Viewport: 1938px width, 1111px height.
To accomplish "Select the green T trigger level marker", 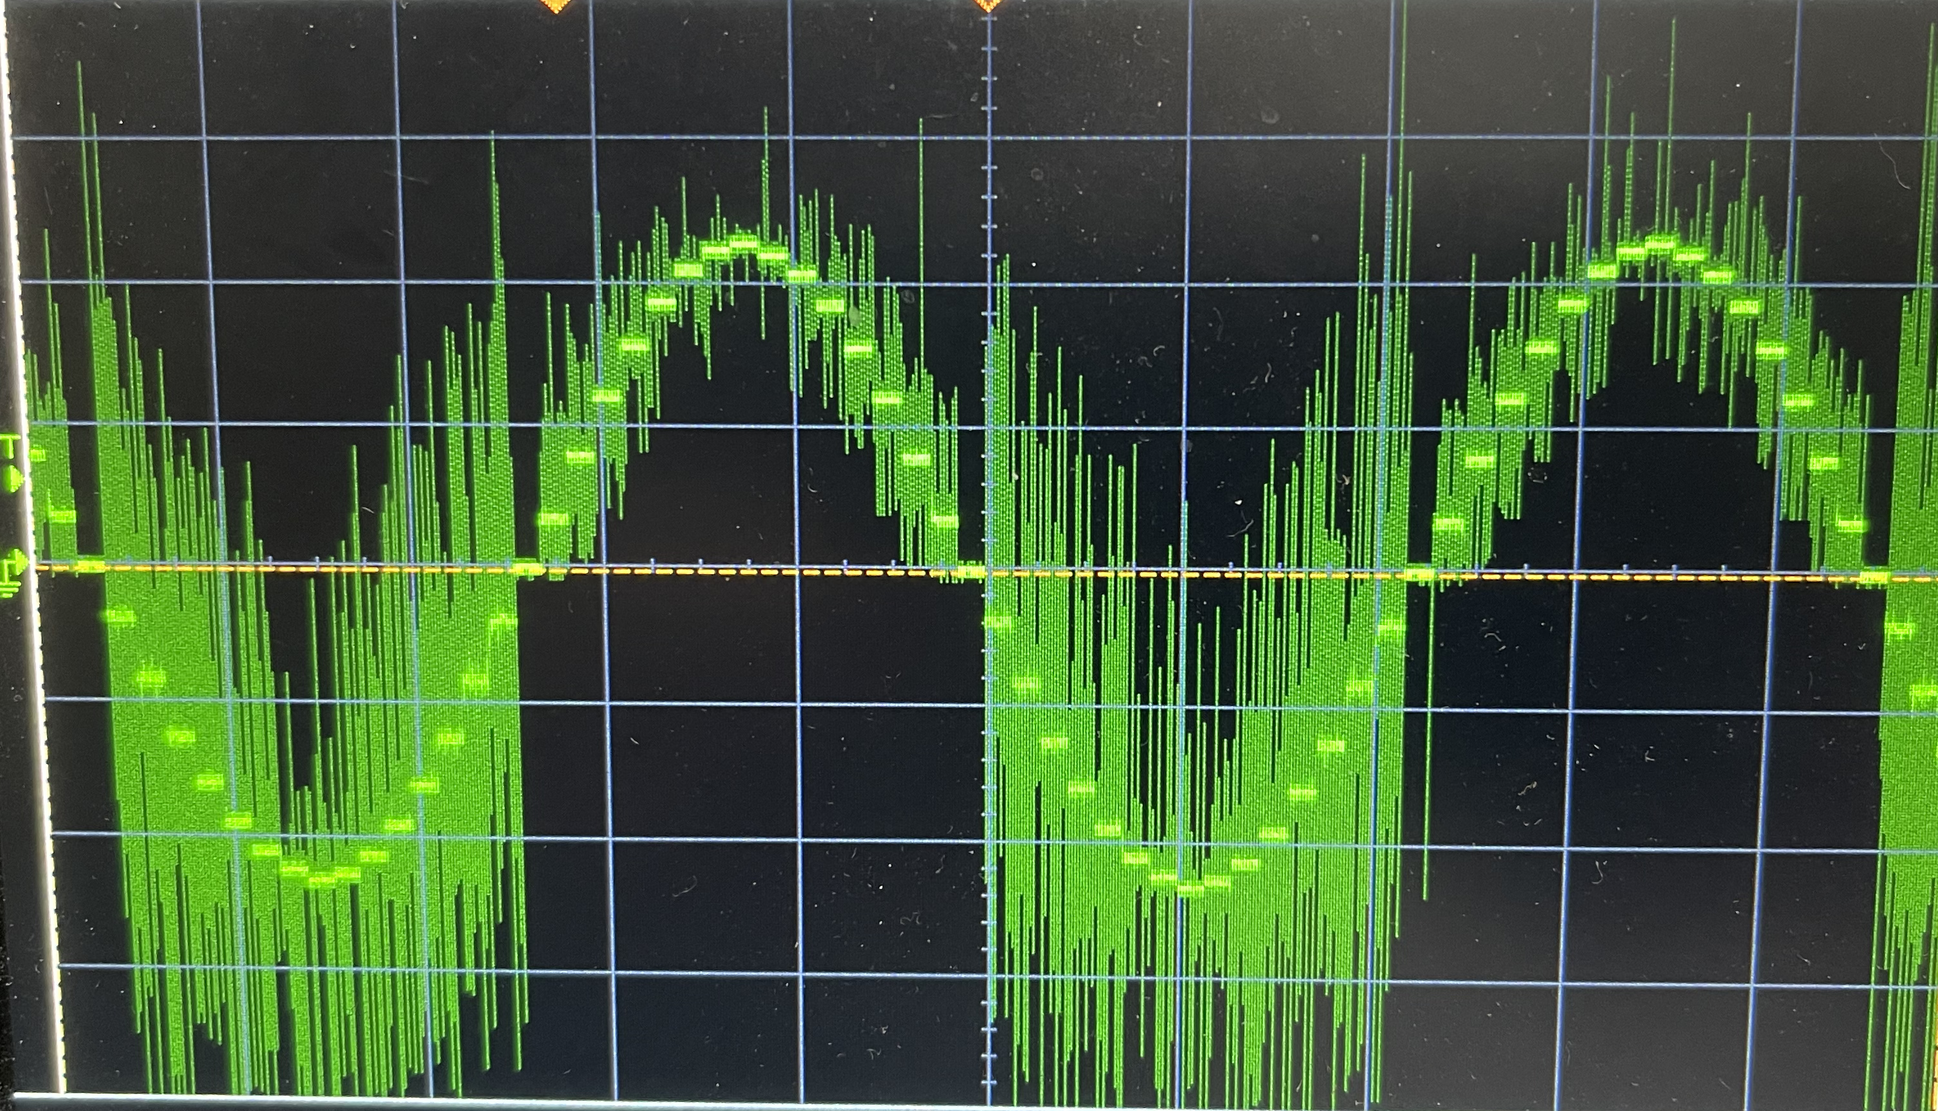I will pos(12,463).
